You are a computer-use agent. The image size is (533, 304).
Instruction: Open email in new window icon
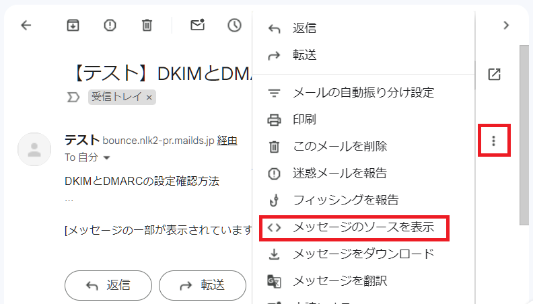(x=494, y=74)
